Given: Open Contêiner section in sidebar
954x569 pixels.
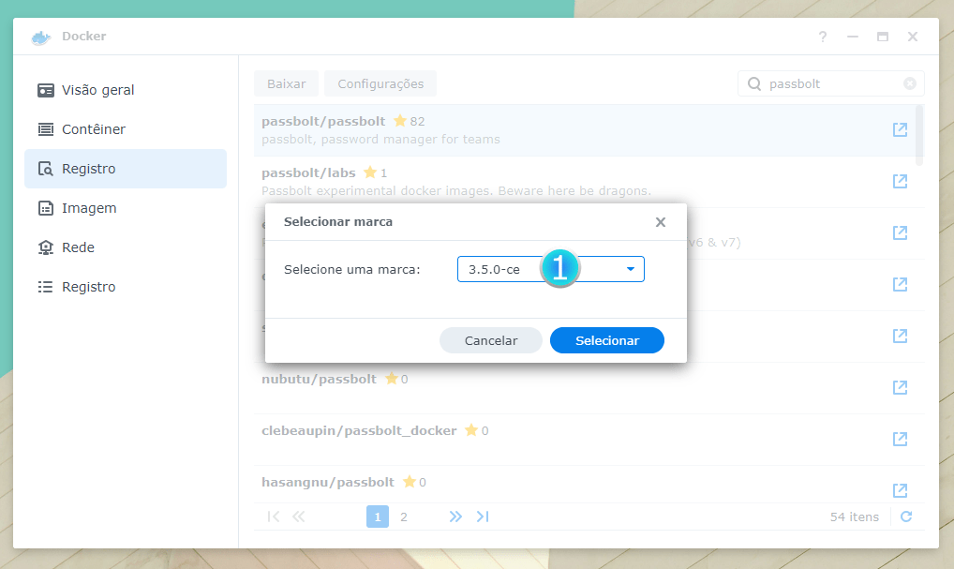Looking at the screenshot, I should [x=94, y=129].
